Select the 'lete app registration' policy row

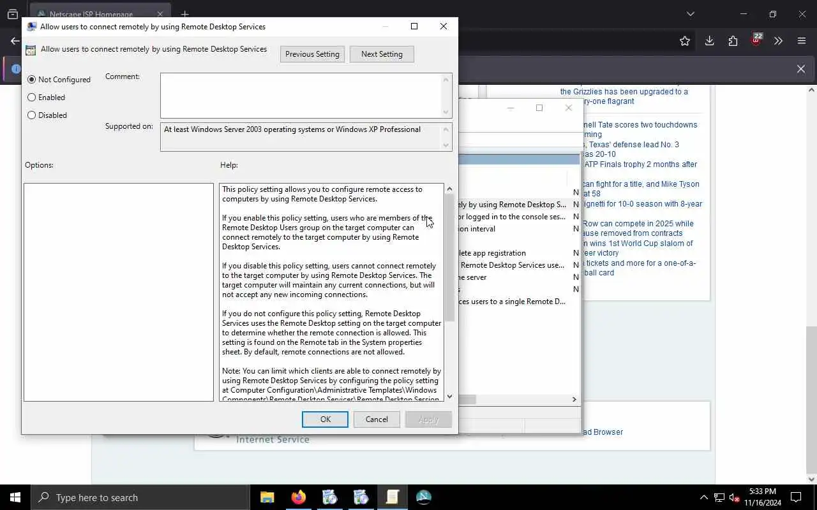[519, 253]
